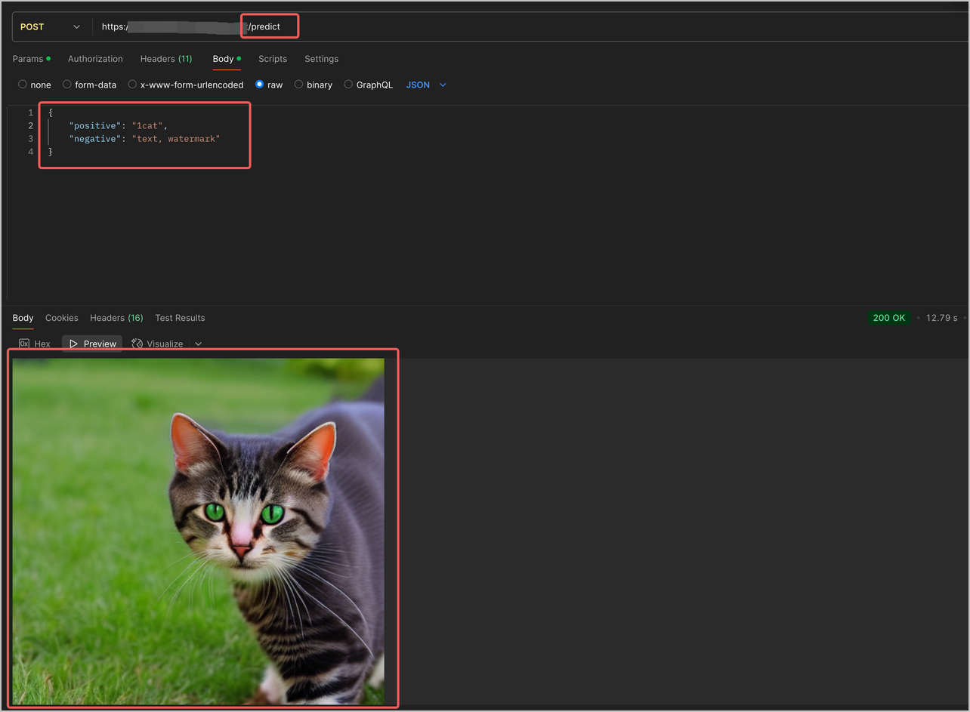Choose x-www-form-urlencoded body type

pyautogui.click(x=132, y=85)
